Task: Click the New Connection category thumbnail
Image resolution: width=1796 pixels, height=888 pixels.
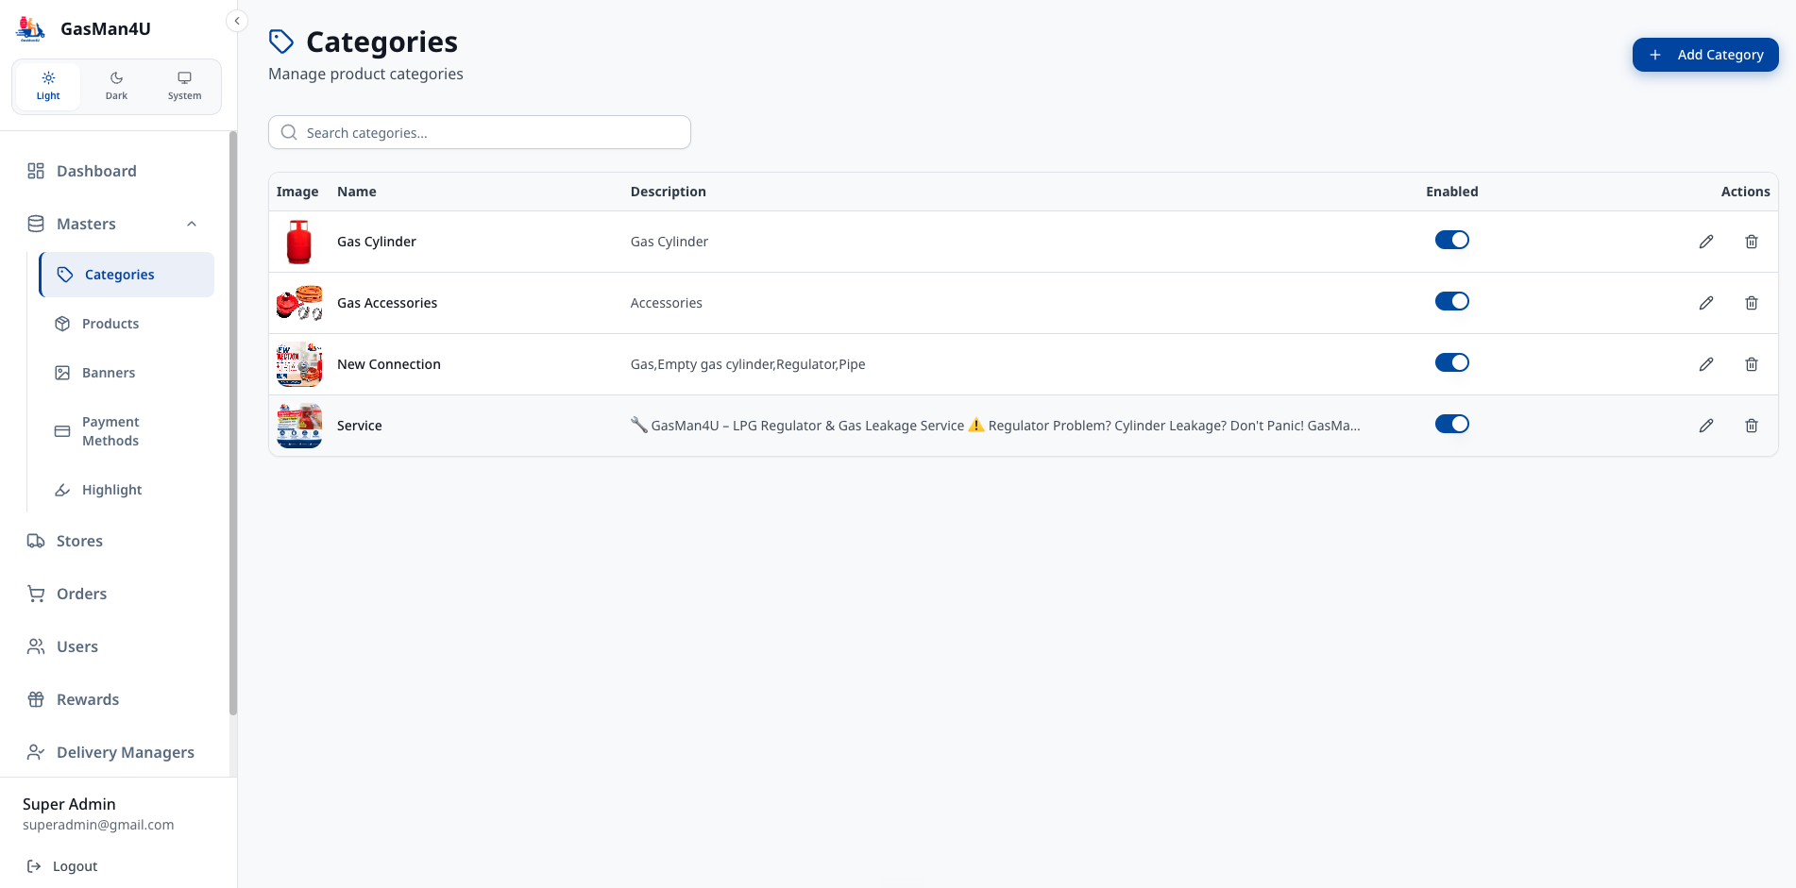Action: click(x=299, y=364)
